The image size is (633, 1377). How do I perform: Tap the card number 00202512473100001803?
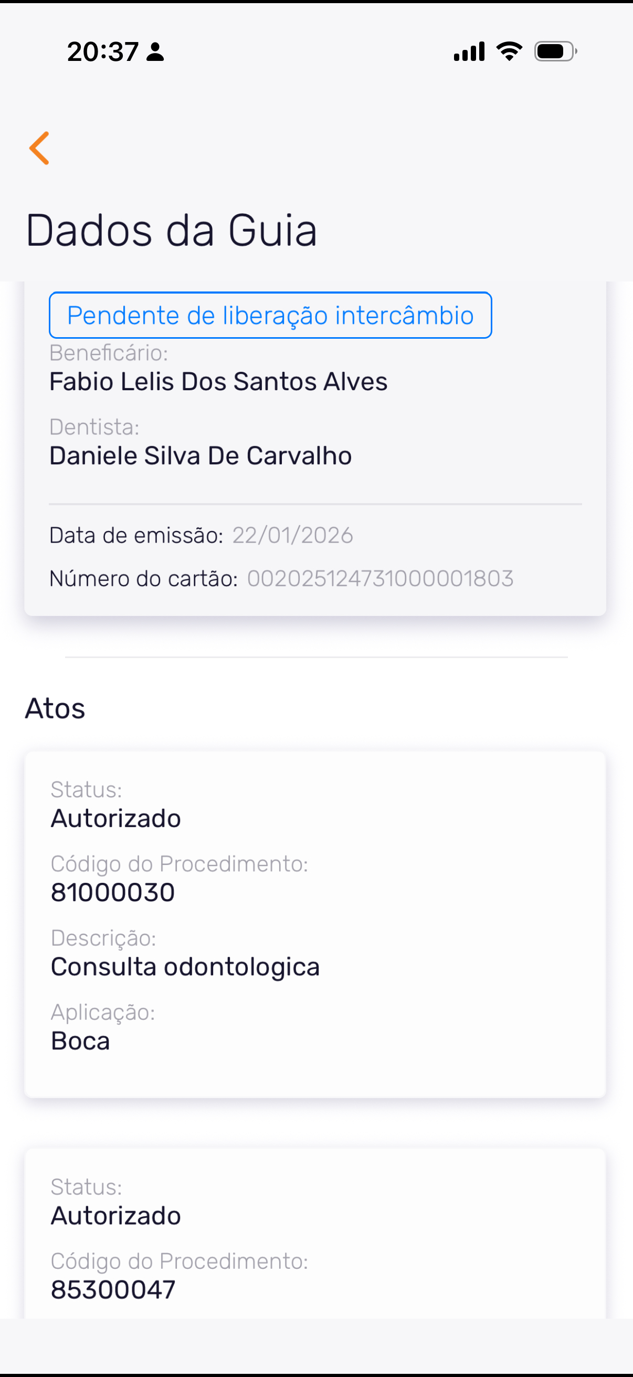coord(381,578)
